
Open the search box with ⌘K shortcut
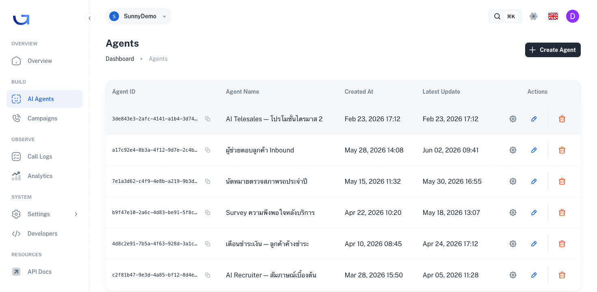(505, 16)
